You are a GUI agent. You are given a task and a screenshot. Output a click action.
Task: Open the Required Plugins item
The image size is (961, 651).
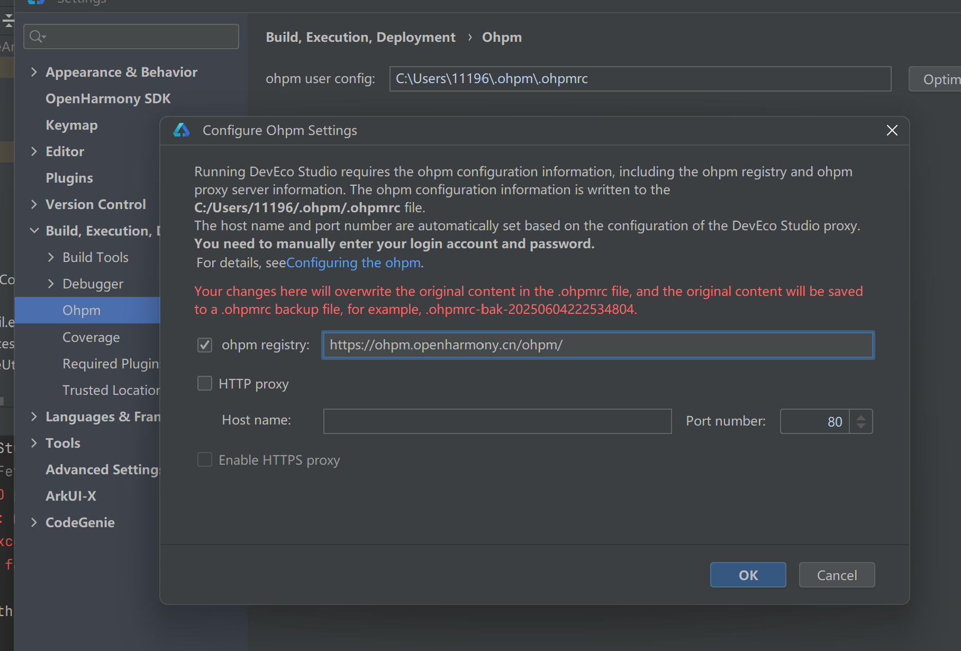[111, 364]
